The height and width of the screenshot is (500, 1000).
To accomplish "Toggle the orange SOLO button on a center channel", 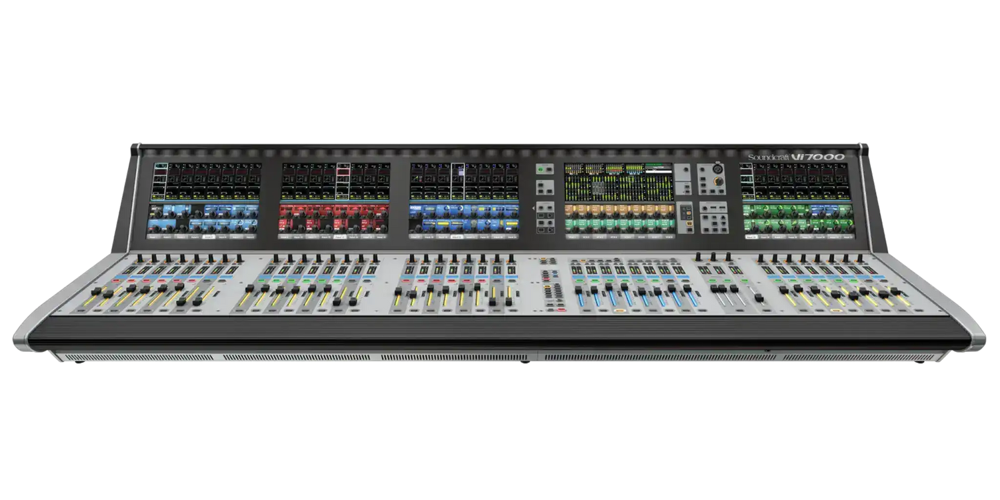I will tap(620, 311).
